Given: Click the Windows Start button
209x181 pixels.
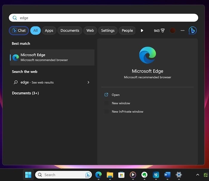Looking at the screenshot, I should pyautogui.click(x=28, y=175).
